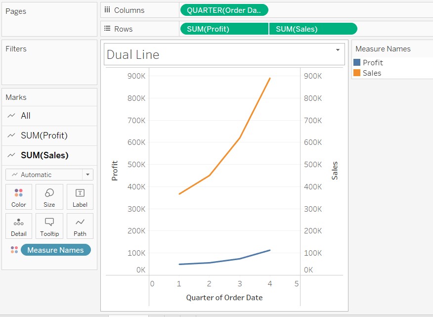
Task: Open the Dual Line title dropdown arrow
Action: (338, 50)
